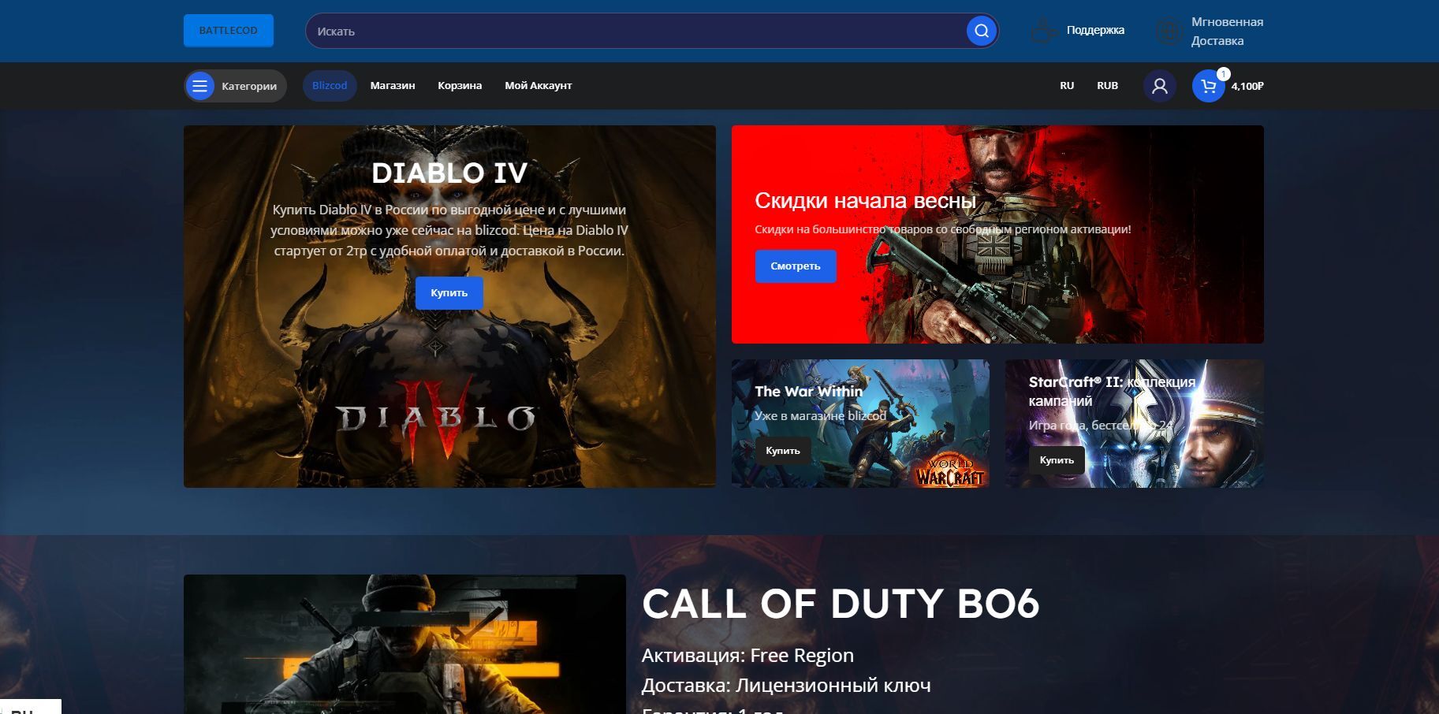This screenshot has width=1439, height=714.
Task: Open the Blizcod menu item
Action: pos(330,85)
